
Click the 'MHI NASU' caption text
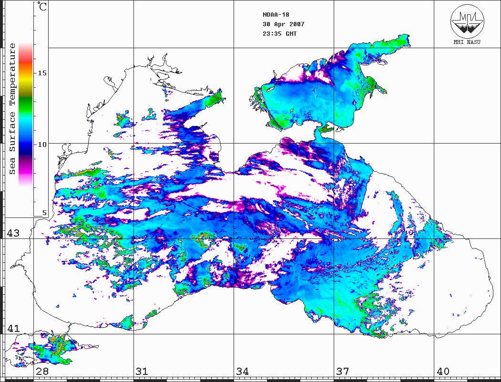tap(467, 42)
